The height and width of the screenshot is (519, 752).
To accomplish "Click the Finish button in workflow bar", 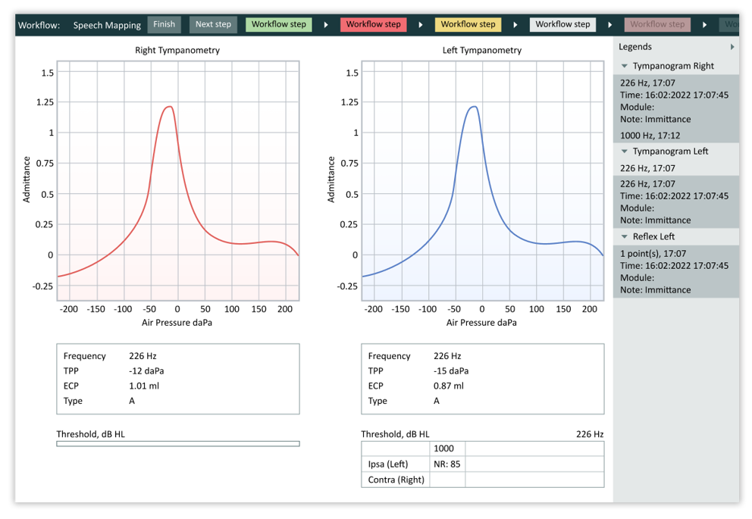I will 164,24.
